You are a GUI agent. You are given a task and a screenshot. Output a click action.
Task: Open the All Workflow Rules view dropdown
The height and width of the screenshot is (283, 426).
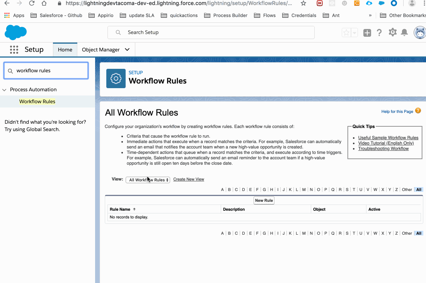(148, 180)
